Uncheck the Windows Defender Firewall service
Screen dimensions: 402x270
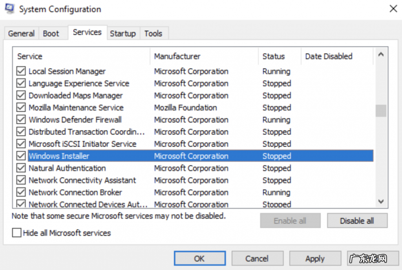click(x=21, y=120)
